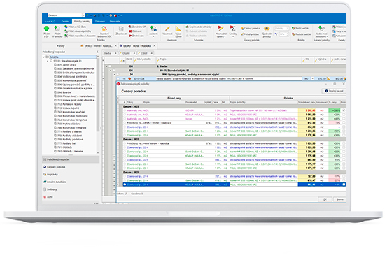Click the 'Storno' button in the dialog
Screen dimensions: 385x267
click(339, 199)
